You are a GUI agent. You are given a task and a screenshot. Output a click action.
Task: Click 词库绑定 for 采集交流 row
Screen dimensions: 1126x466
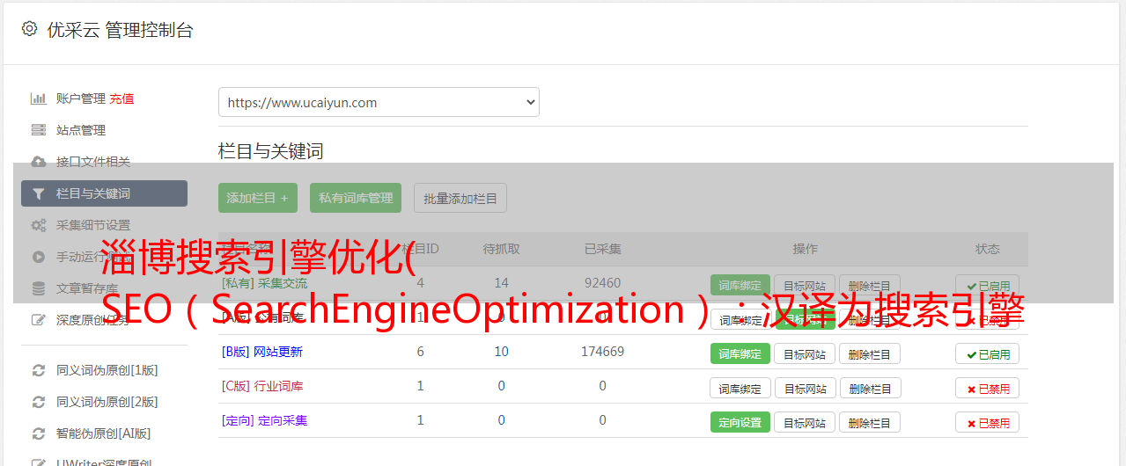click(x=740, y=285)
